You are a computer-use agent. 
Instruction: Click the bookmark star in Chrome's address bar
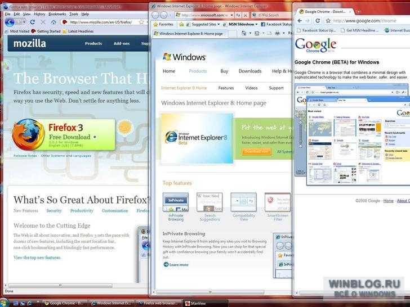[328, 21]
